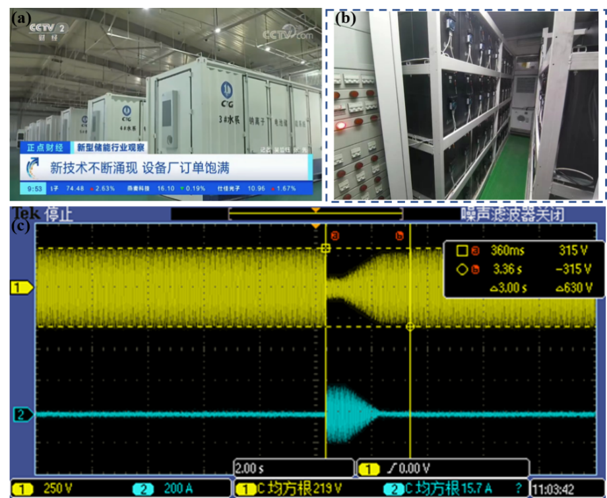607x498 pixels.
Task: Click the record overview bar at top
Action: coord(315,213)
